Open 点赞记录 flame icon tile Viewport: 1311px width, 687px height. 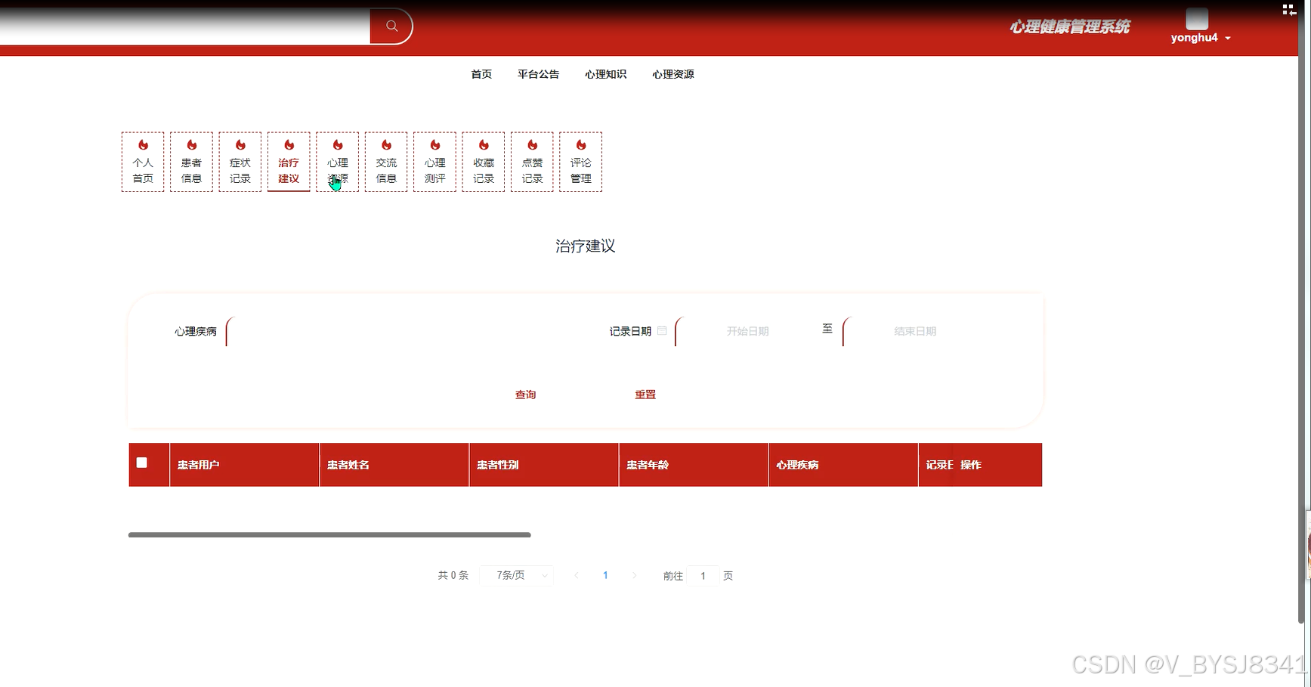tap(532, 162)
